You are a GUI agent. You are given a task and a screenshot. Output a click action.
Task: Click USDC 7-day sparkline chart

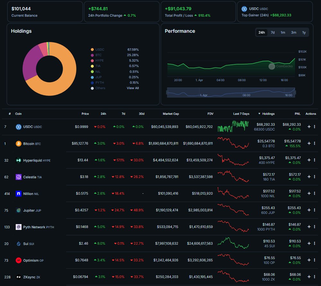tap(233, 126)
